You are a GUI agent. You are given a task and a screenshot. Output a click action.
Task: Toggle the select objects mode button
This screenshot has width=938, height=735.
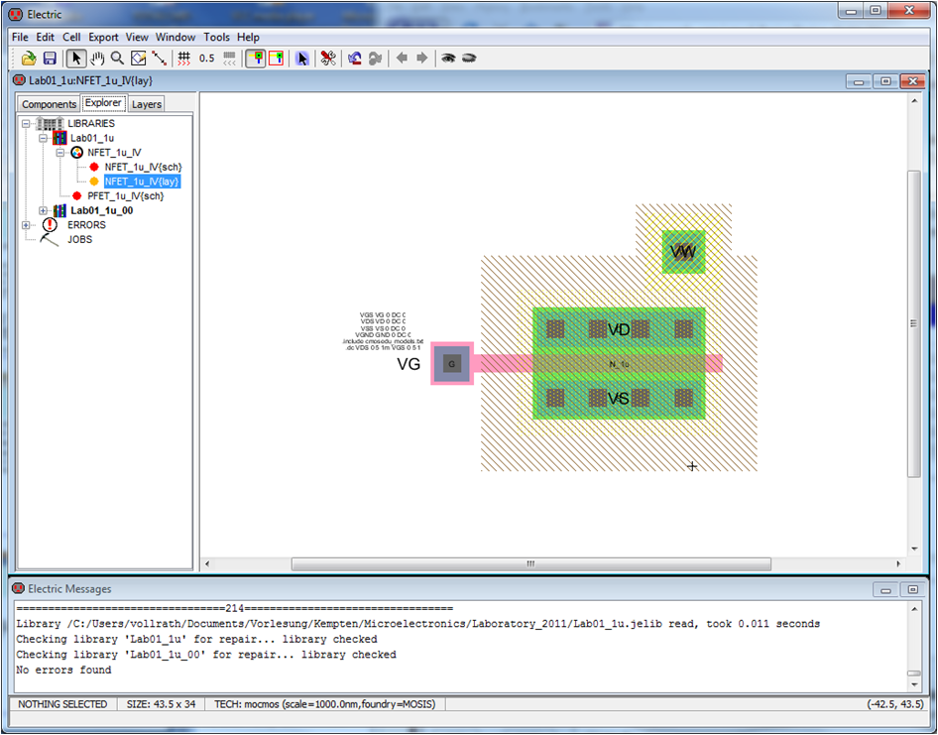pyautogui.click(x=255, y=59)
